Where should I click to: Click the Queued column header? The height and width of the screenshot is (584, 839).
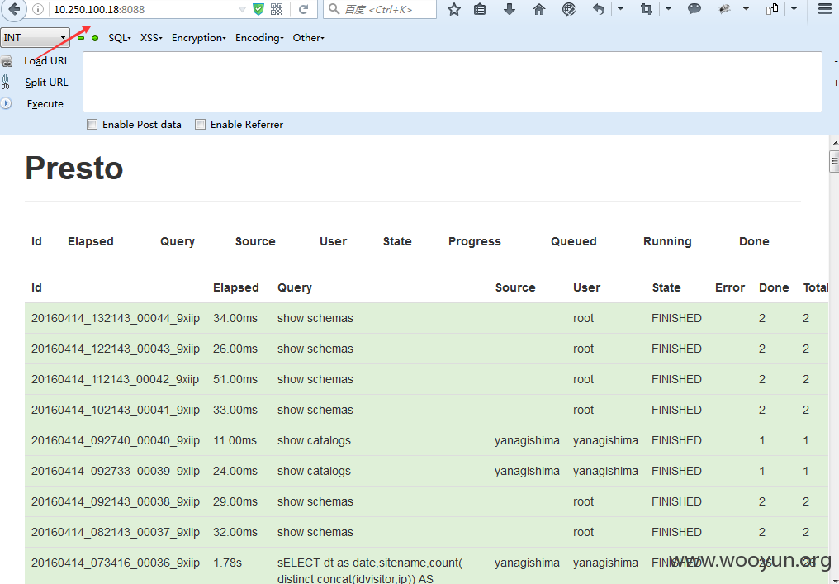(574, 241)
